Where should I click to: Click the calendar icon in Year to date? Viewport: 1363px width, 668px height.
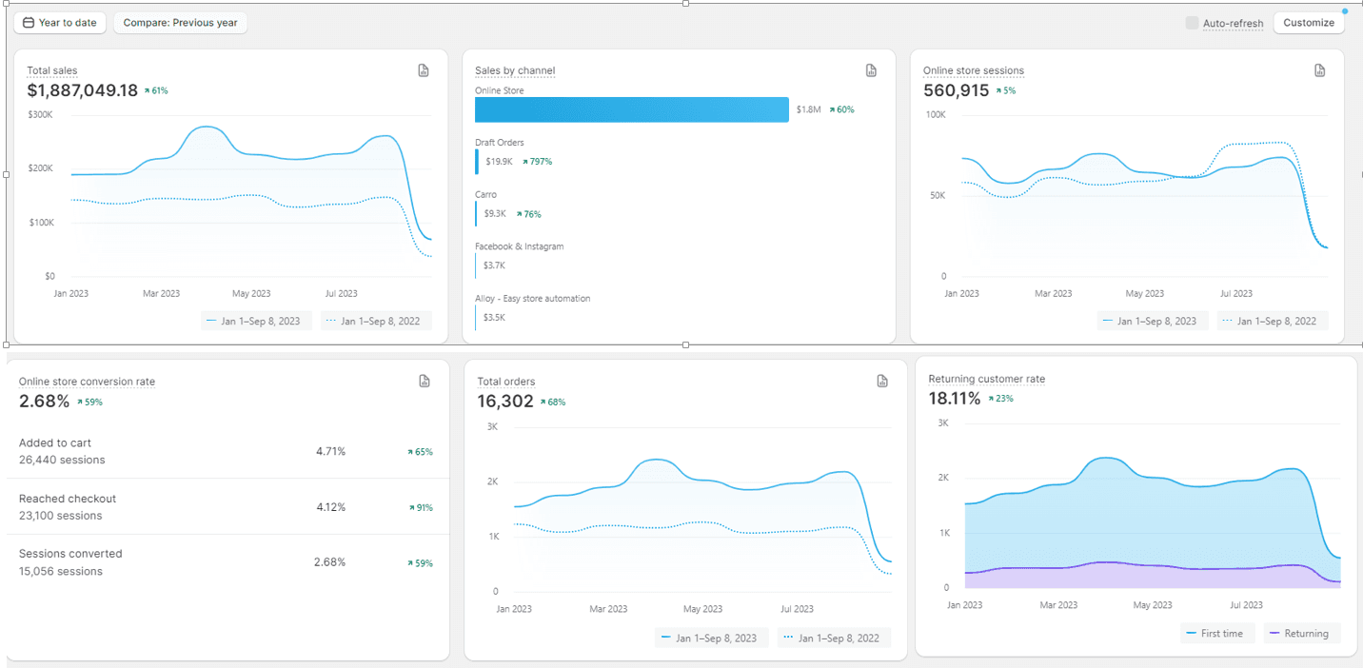point(29,22)
